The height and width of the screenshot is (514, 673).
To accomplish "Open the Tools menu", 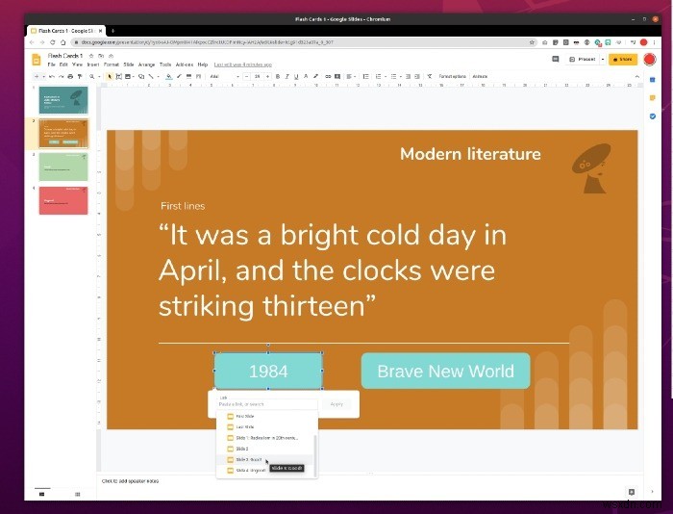I will [x=165, y=64].
